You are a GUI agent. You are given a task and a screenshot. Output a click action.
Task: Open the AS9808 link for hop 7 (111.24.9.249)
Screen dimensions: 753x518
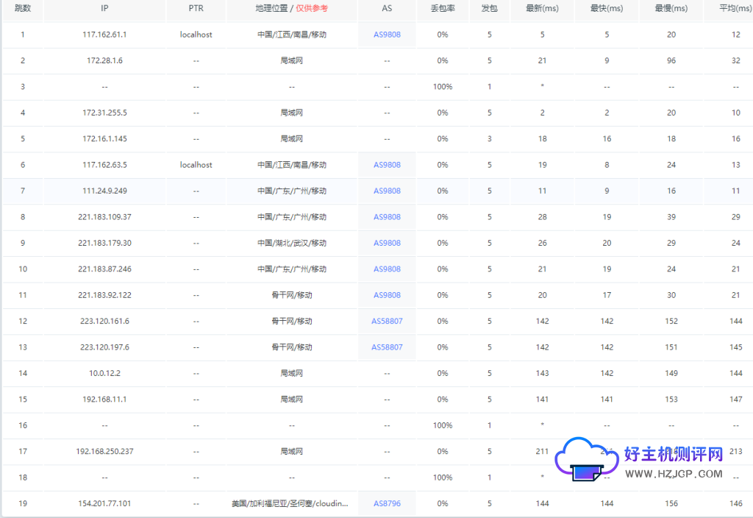point(387,191)
